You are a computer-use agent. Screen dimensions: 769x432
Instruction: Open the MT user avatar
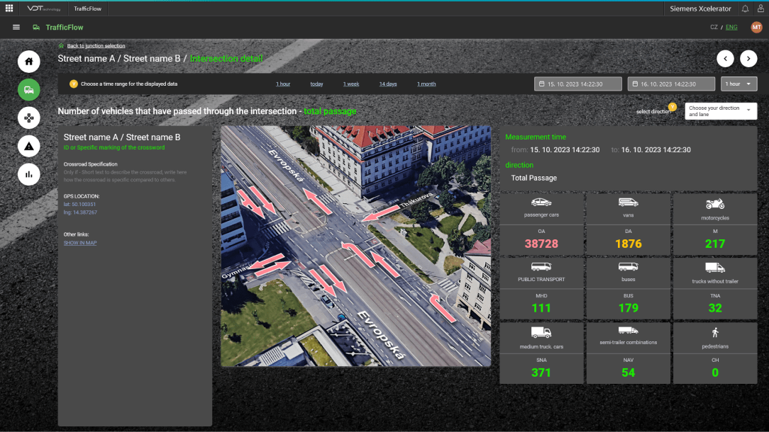click(x=756, y=28)
